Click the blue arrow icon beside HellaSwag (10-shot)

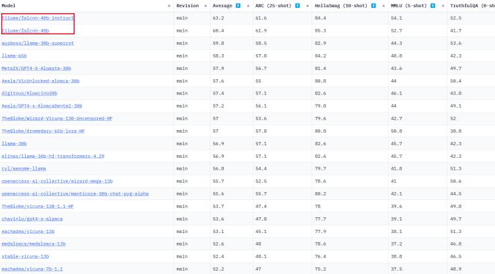374,6
